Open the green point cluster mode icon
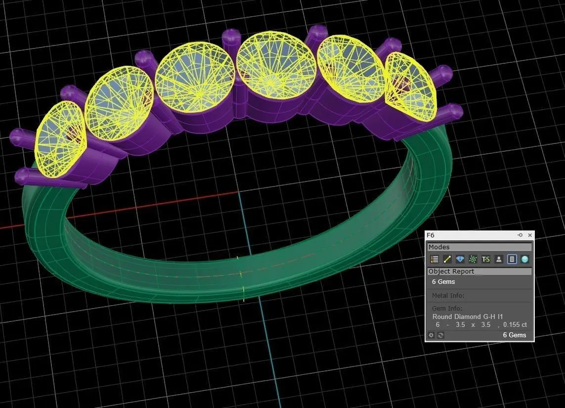The height and width of the screenshot is (408, 565). pyautogui.click(x=473, y=259)
